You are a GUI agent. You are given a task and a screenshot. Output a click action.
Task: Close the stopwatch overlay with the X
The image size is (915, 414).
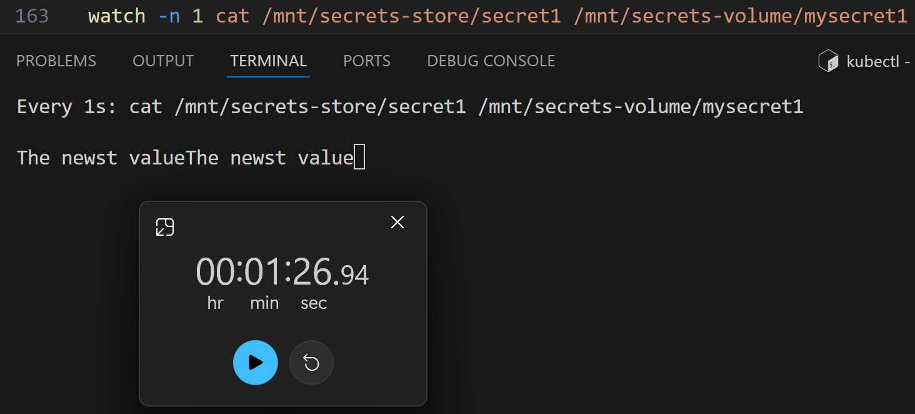[x=397, y=222]
